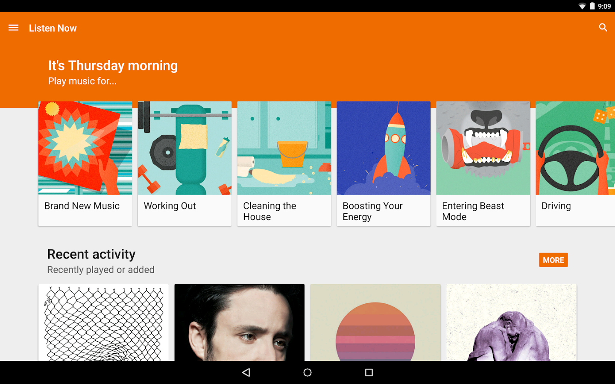Viewport: 615px width, 384px height.
Task: Tap the Wi-Fi status icon
Action: tap(582, 6)
